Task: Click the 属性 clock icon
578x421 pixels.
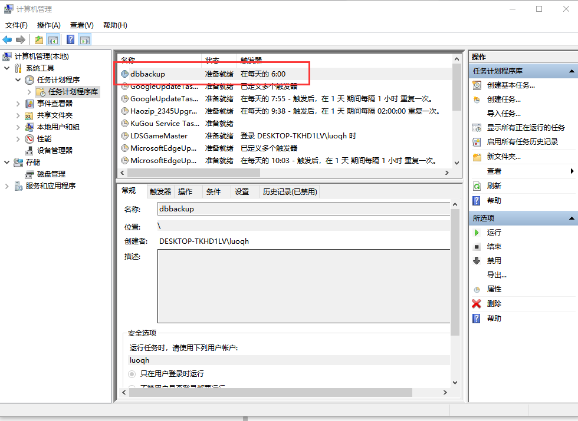Action: point(477,290)
